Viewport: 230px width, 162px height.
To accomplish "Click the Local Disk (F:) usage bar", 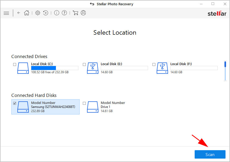I will (194, 68).
